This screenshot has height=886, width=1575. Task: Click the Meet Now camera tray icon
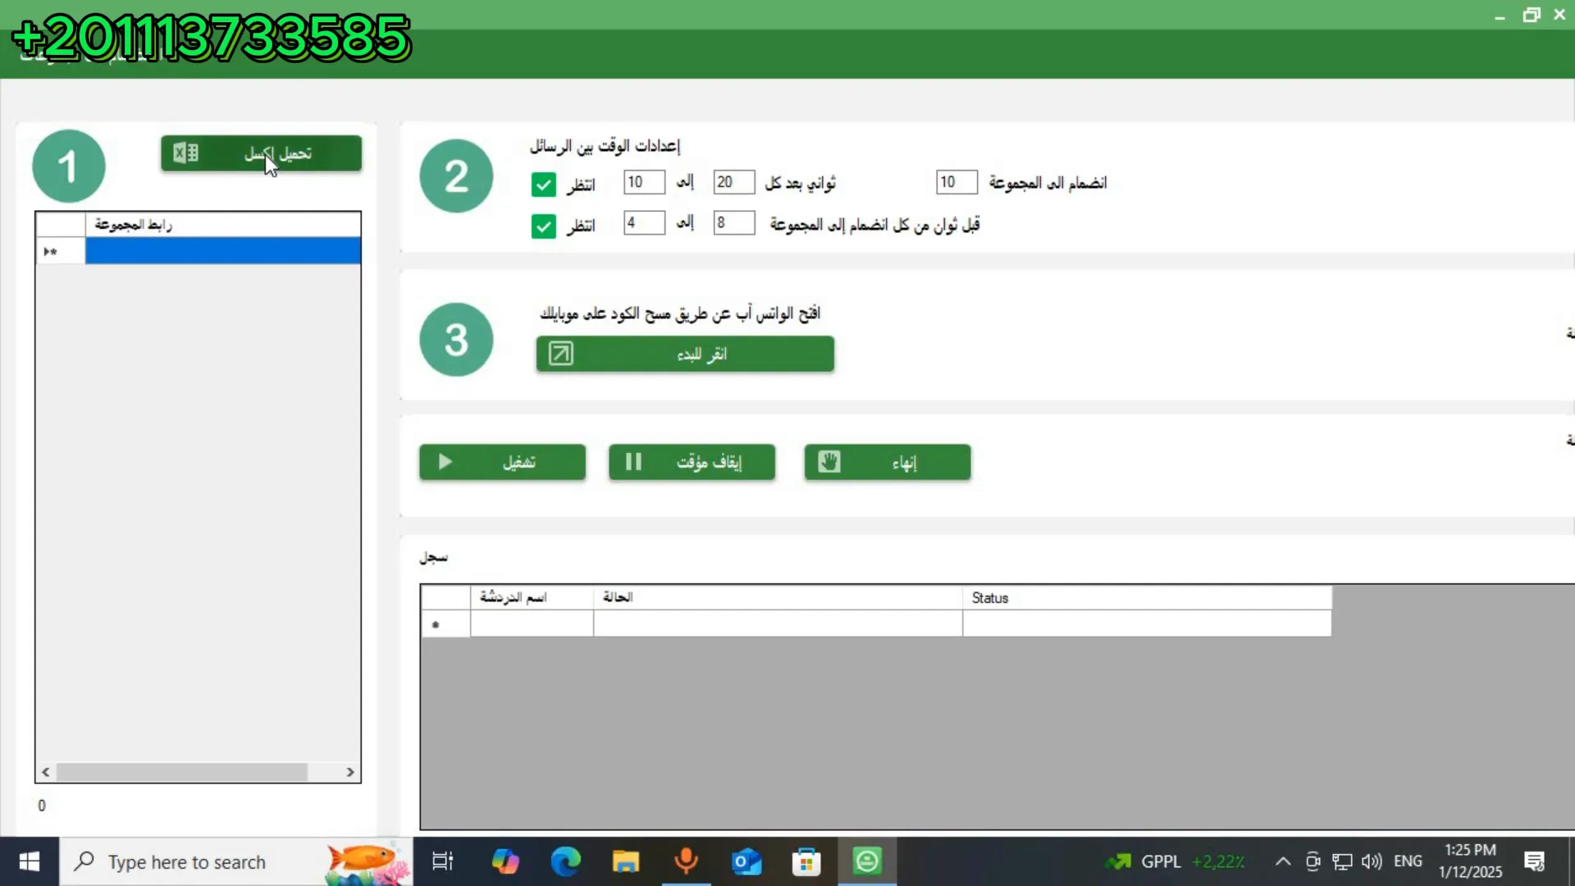[x=1312, y=861]
